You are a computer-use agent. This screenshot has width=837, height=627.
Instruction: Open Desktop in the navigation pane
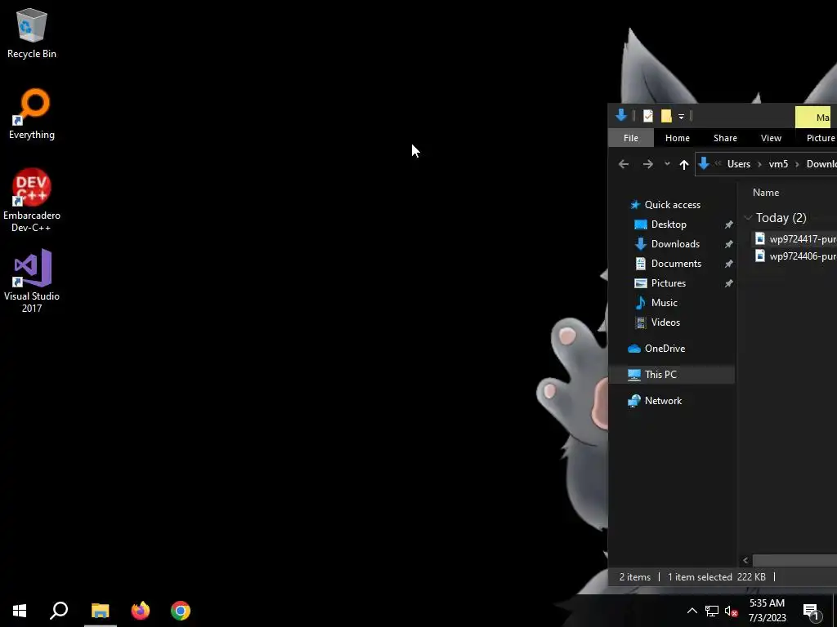click(669, 225)
